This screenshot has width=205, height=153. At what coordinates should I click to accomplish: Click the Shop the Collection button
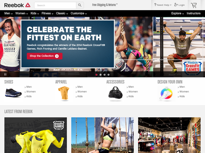coord(44,56)
